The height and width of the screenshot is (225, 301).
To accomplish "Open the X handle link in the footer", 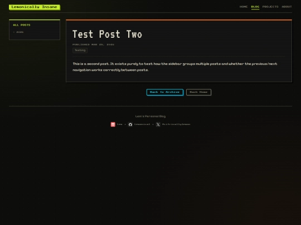I will 176,124.
